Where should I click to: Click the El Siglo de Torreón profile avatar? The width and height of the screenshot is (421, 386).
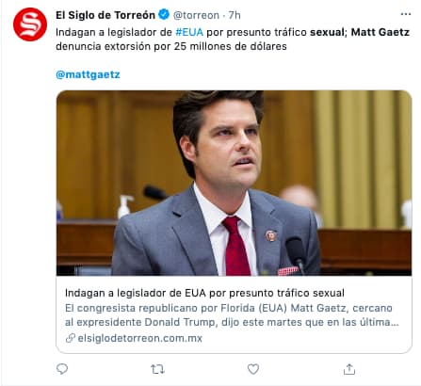point(30,24)
